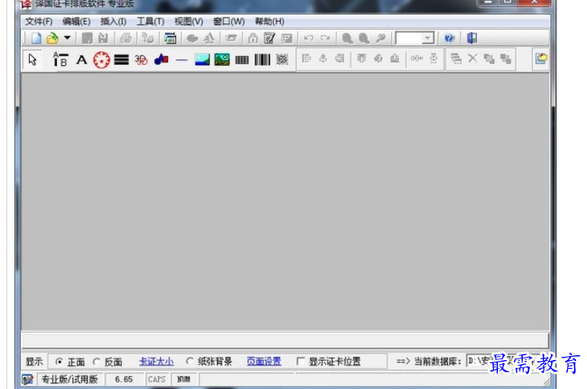This screenshot has height=389, width=587.
Task: Click the save-as floppy disk icon
Action: point(103,38)
